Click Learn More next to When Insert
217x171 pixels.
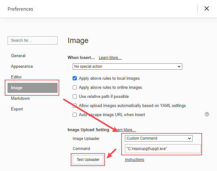[110, 58]
